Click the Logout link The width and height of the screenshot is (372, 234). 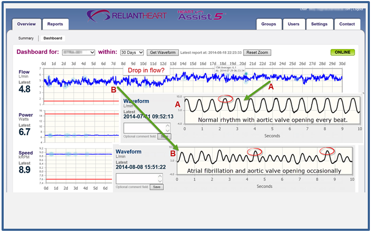click(x=358, y=9)
